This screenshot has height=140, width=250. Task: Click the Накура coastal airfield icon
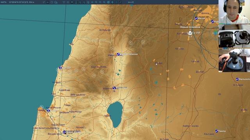click(60, 68)
